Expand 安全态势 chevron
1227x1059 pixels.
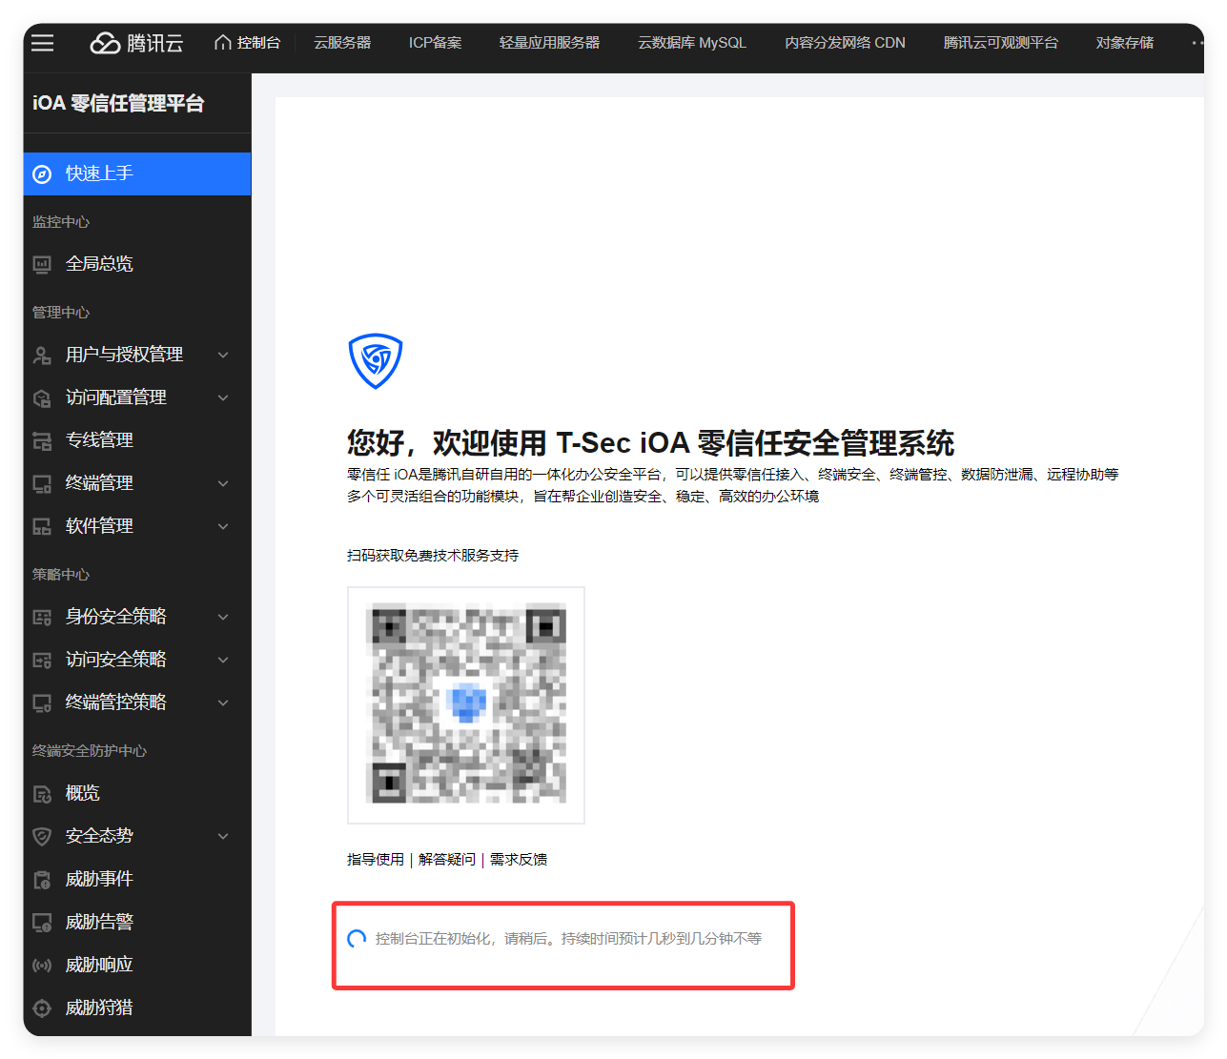223,836
